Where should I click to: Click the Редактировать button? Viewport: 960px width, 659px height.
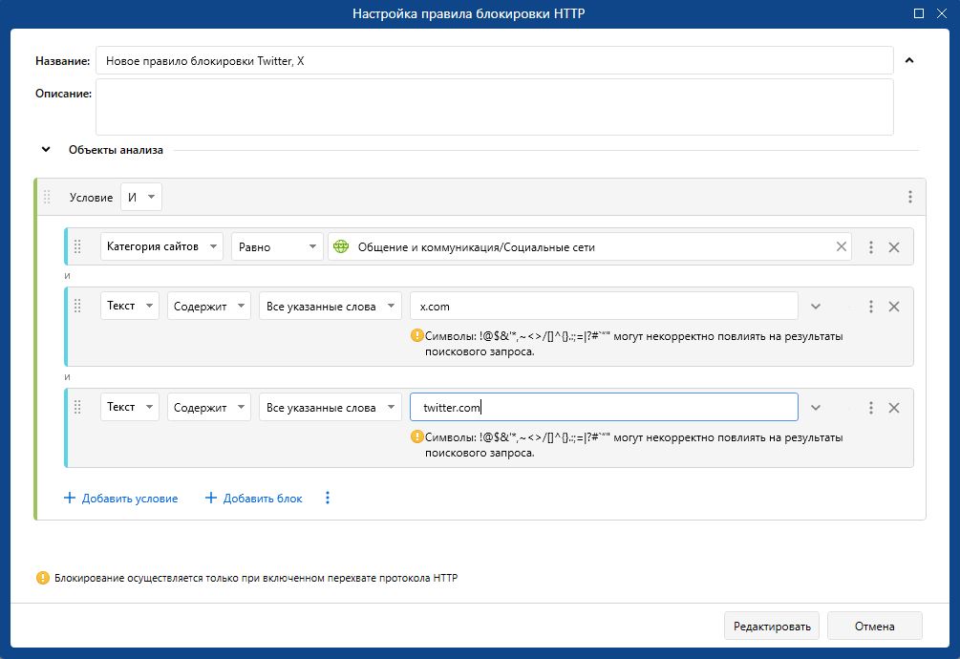pyautogui.click(x=772, y=626)
